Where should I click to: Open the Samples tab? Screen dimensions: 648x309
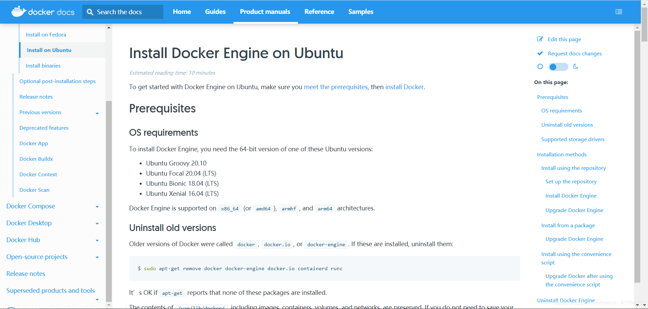361,12
